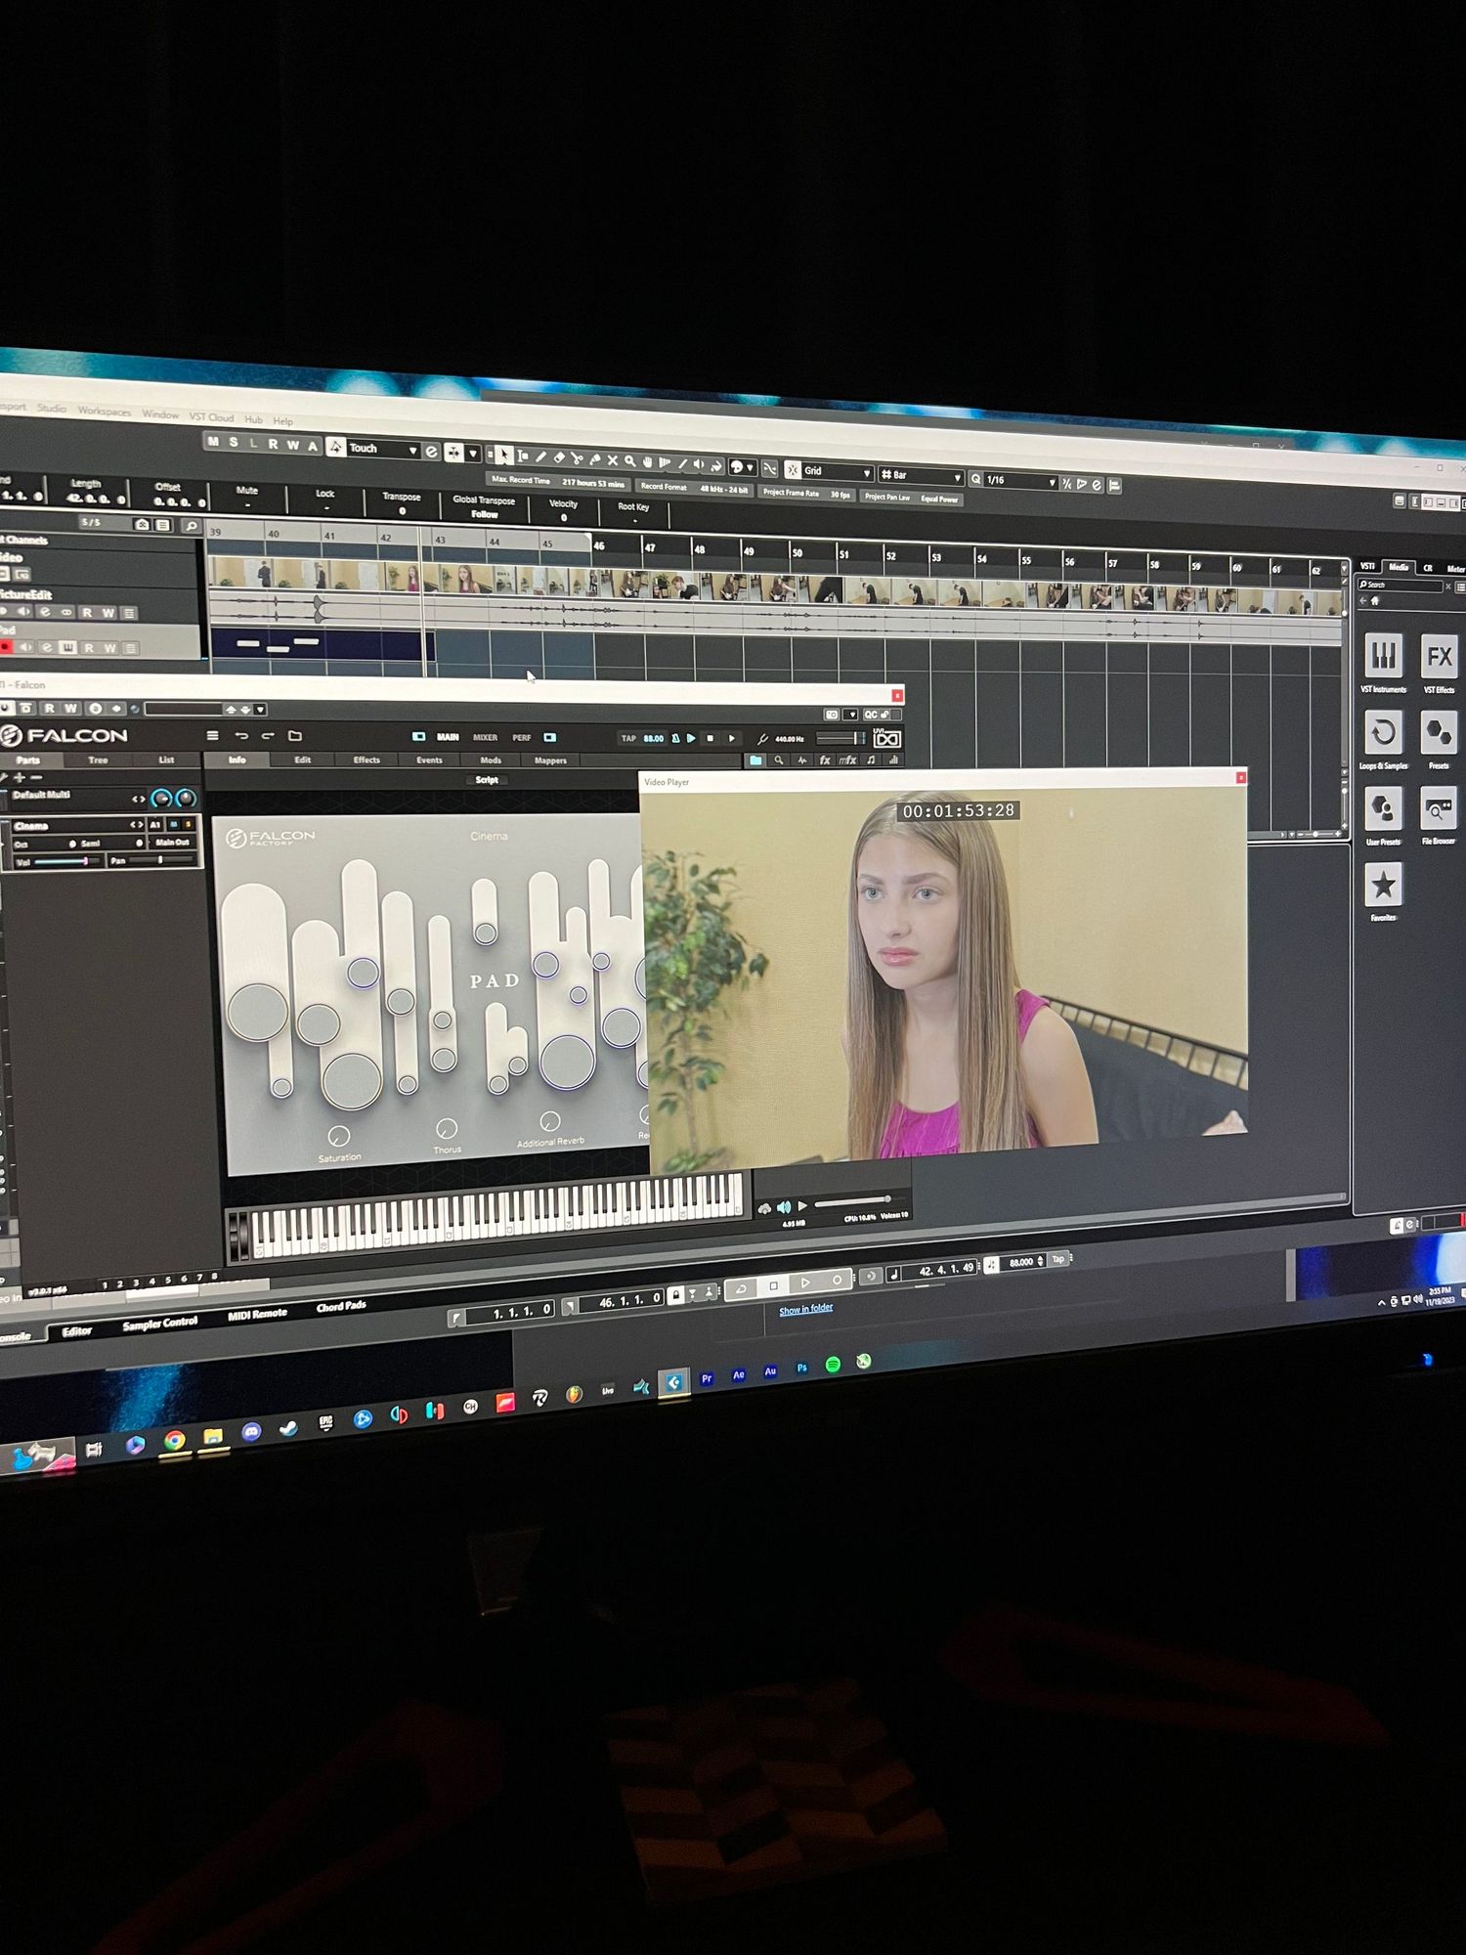Select the Zoom magnifier tool
Viewport: 1466px width, 1955px height.
[x=630, y=460]
